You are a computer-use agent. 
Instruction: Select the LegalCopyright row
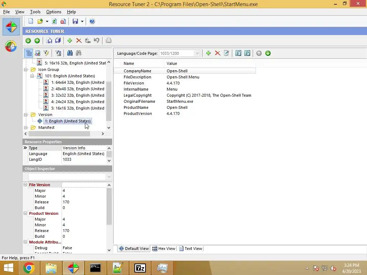coord(185,95)
